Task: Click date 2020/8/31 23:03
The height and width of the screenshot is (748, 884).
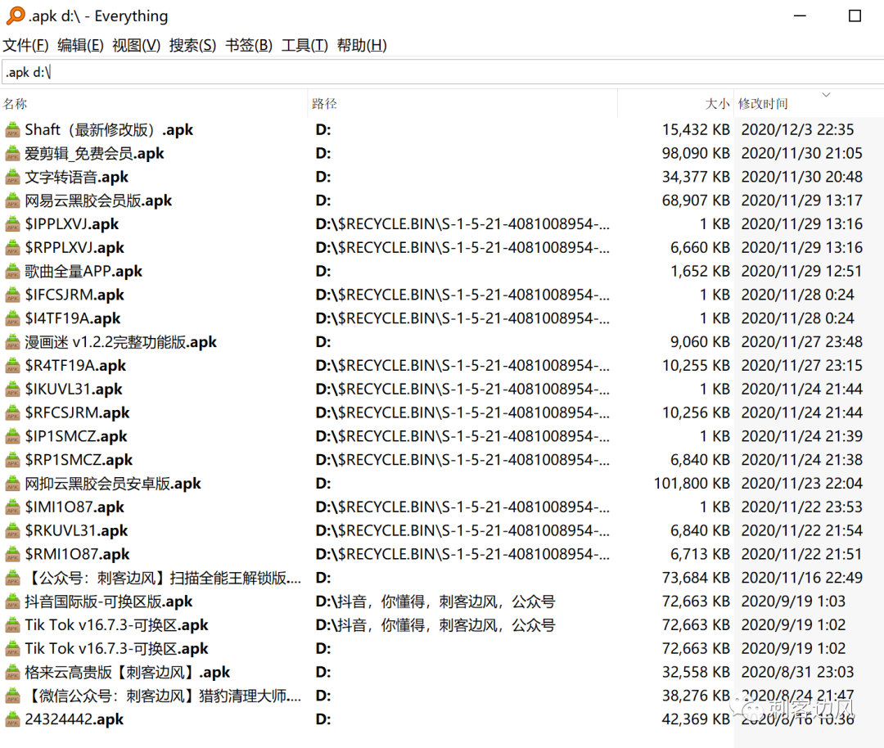Action: click(x=797, y=673)
